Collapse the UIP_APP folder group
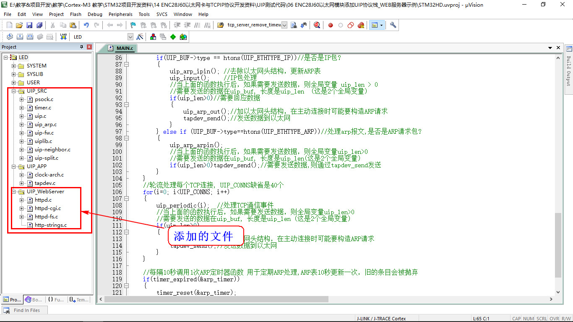Screen dimensions: 573x322 13,166
